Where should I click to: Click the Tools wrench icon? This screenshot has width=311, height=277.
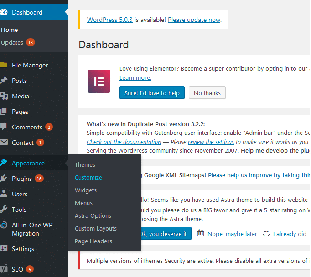click(4, 209)
